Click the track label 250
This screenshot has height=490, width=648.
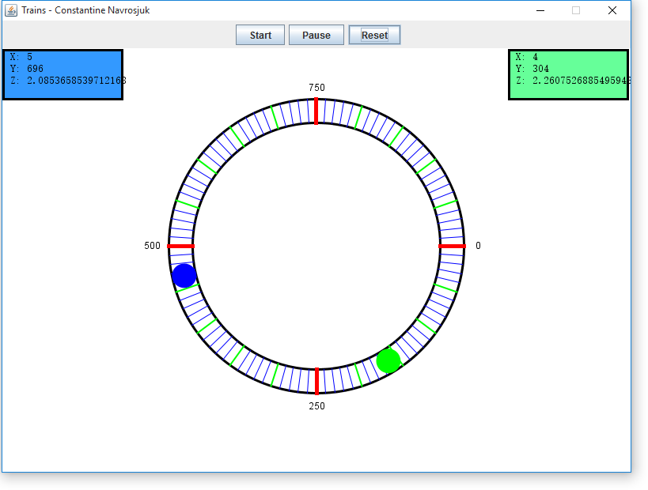point(316,406)
